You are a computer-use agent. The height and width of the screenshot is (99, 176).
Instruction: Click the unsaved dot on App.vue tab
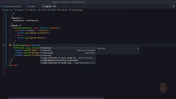click(x=54, y=6)
